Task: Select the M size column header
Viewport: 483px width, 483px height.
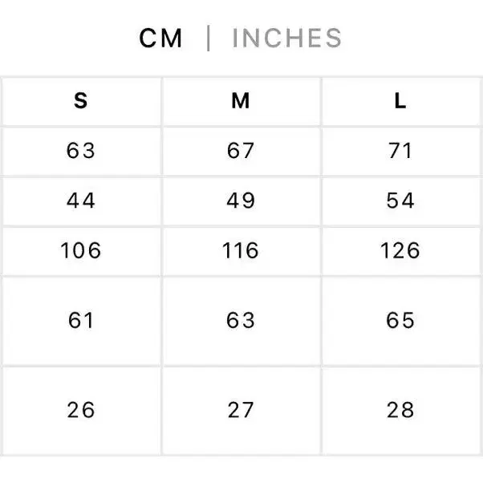Action: pyautogui.click(x=241, y=101)
